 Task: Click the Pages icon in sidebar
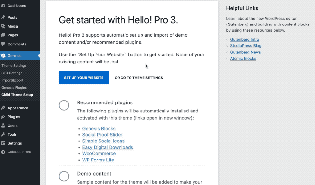(3, 35)
